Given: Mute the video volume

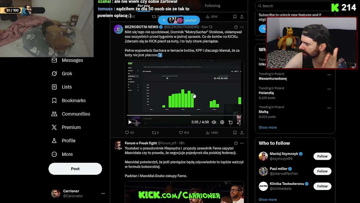Looking at the screenshot, I should [214, 122].
